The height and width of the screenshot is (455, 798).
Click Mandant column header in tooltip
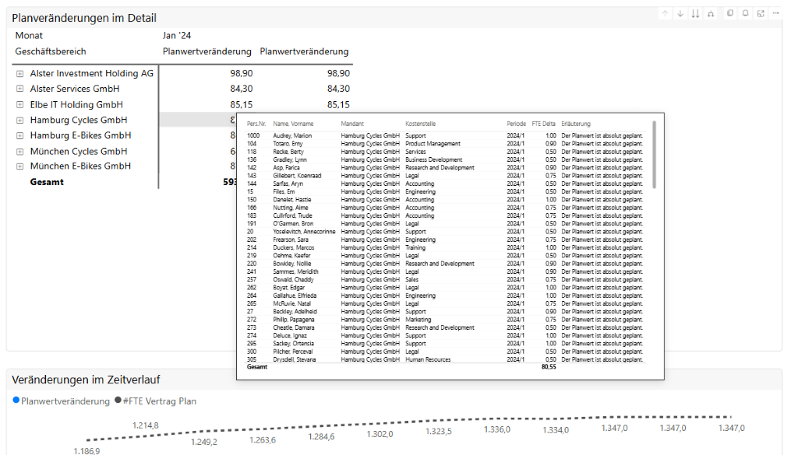coord(352,124)
